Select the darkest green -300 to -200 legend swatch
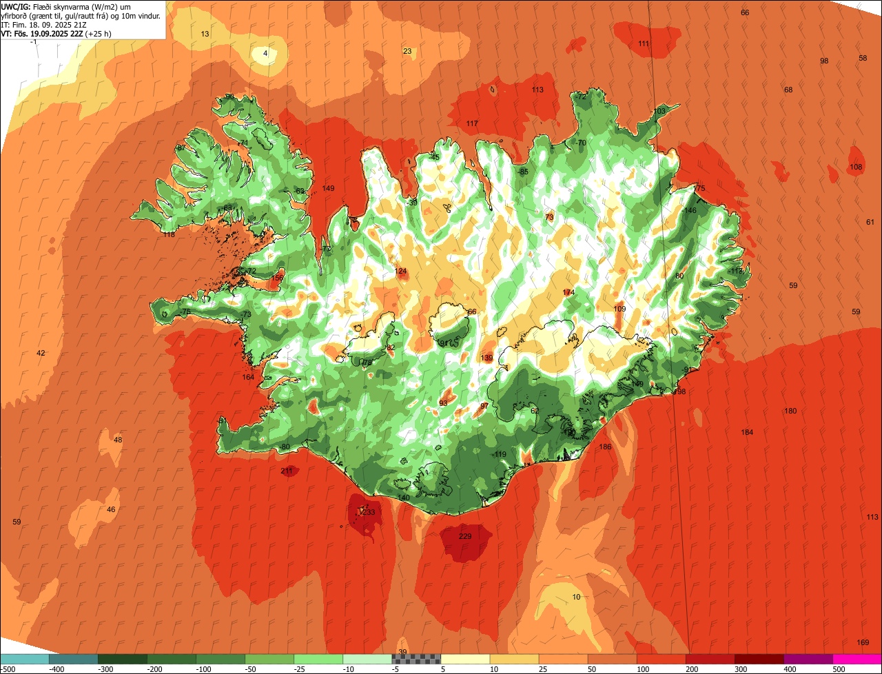The width and height of the screenshot is (882, 674). [122, 659]
